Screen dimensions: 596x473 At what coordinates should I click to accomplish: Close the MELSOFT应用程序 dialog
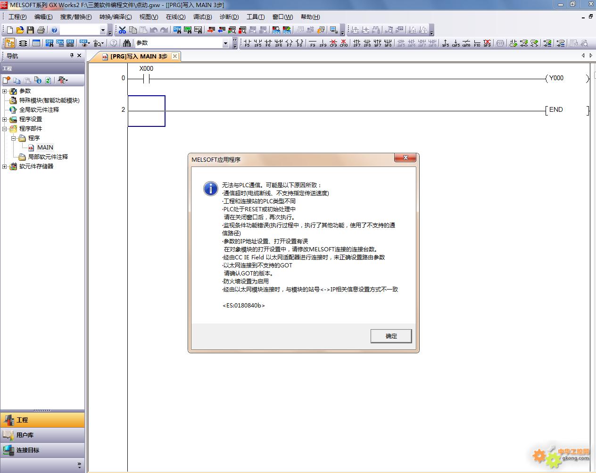[x=406, y=158]
